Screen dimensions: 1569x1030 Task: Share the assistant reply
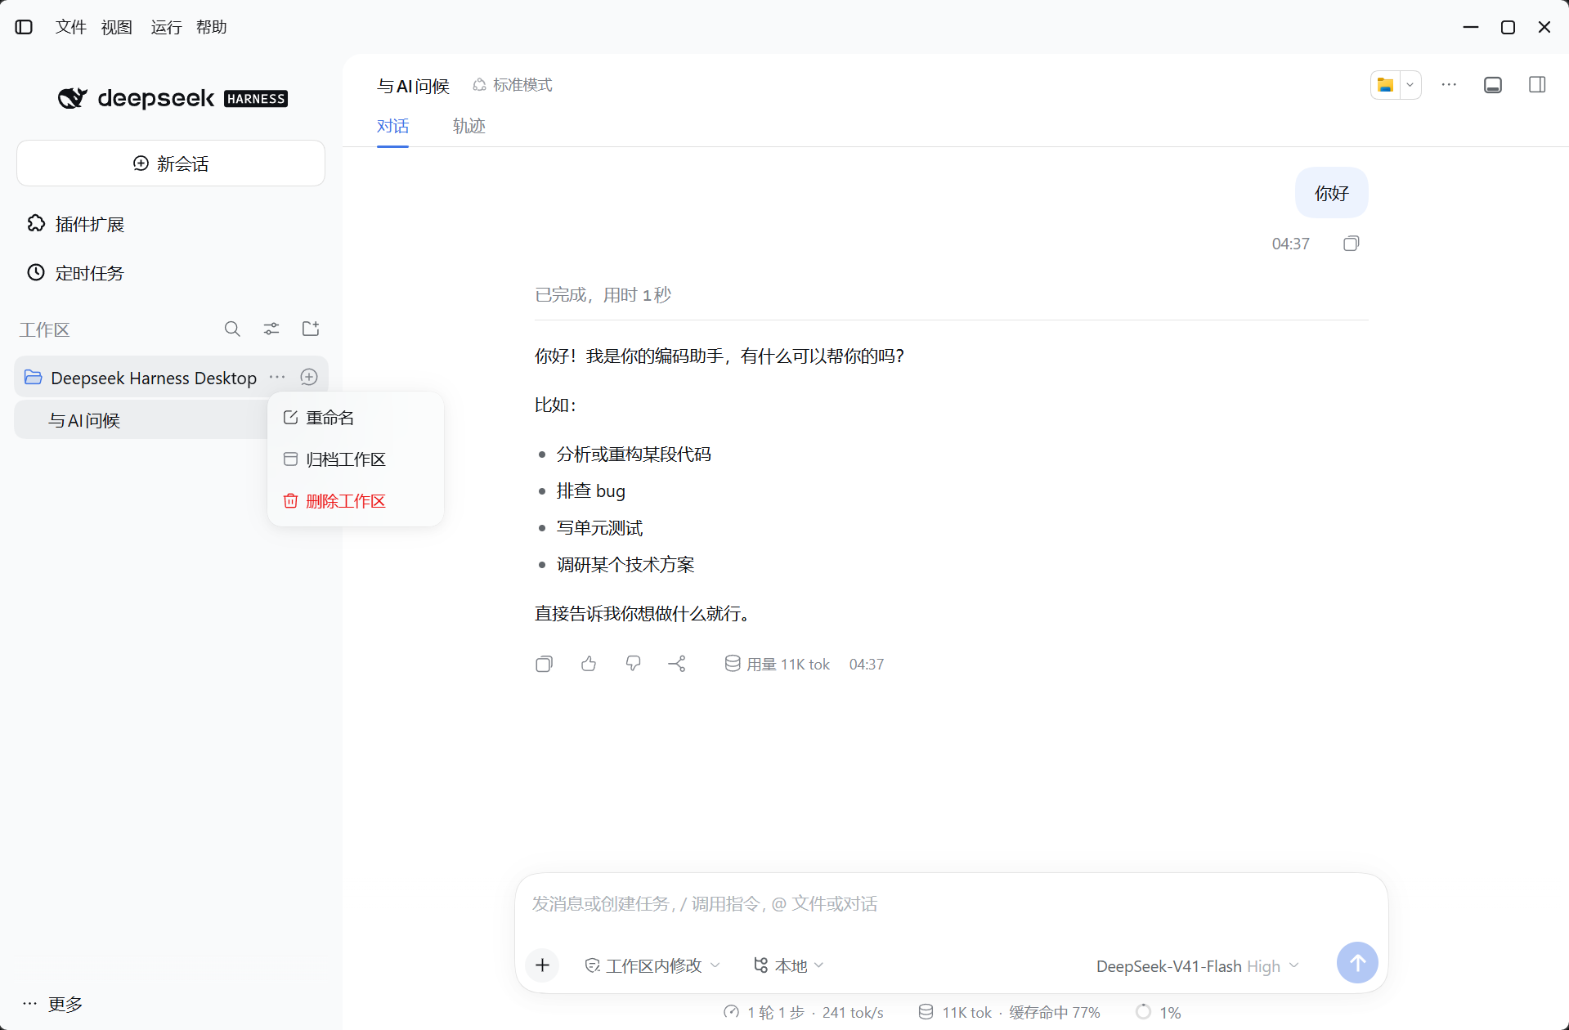pos(677,664)
